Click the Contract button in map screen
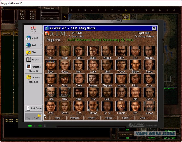This screenshot has width=182, height=142. pyautogui.click(x=50, y=18)
